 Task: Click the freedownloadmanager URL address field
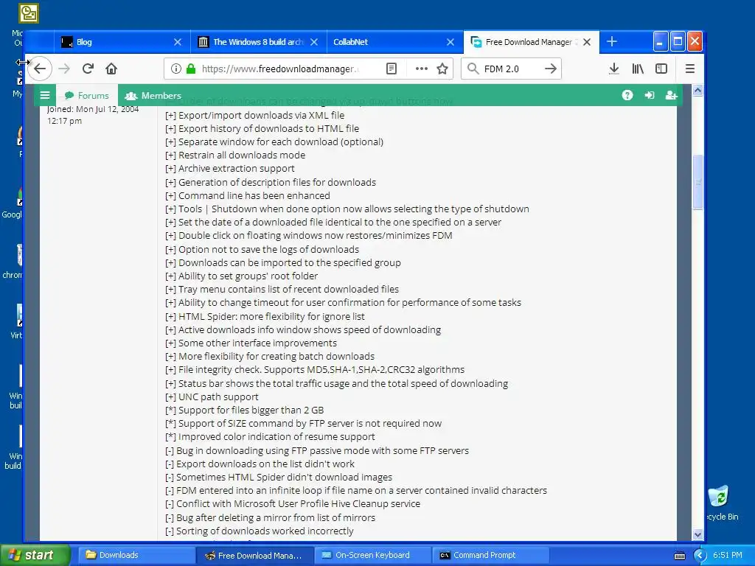[x=279, y=69]
